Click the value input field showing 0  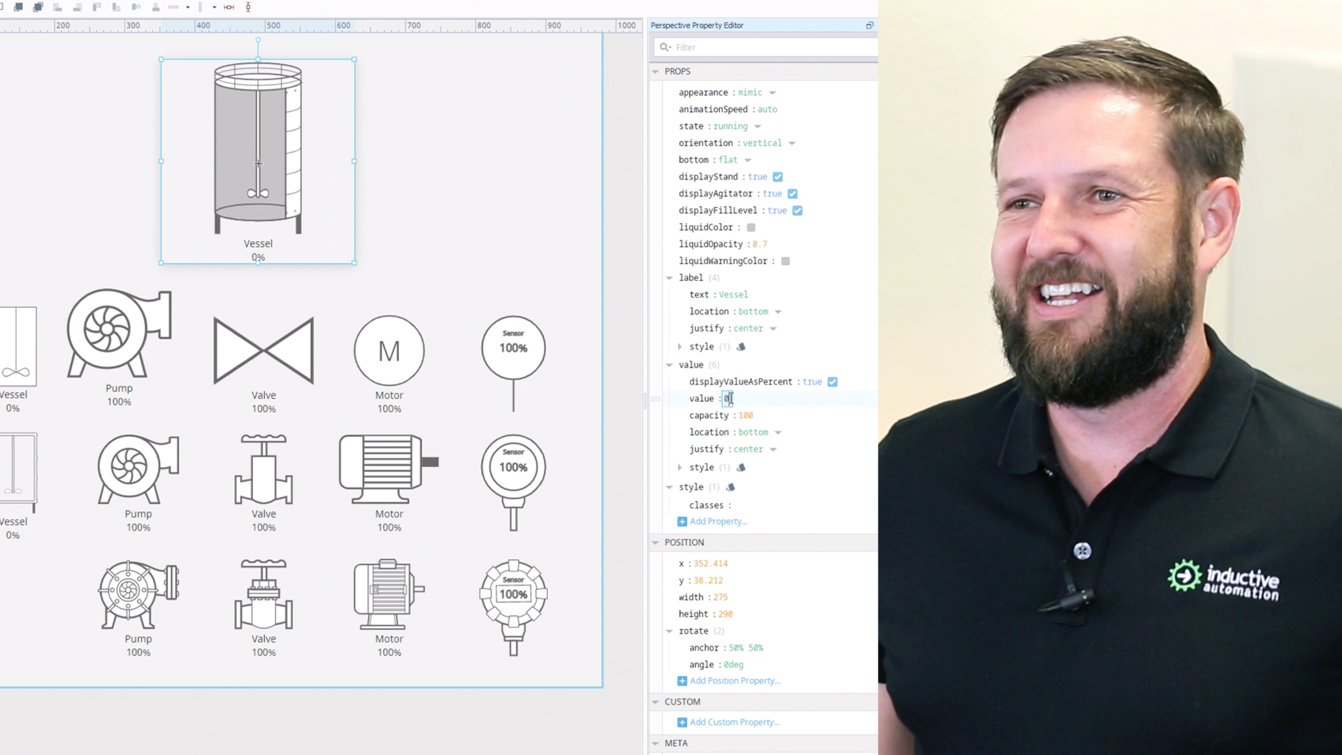pos(727,397)
